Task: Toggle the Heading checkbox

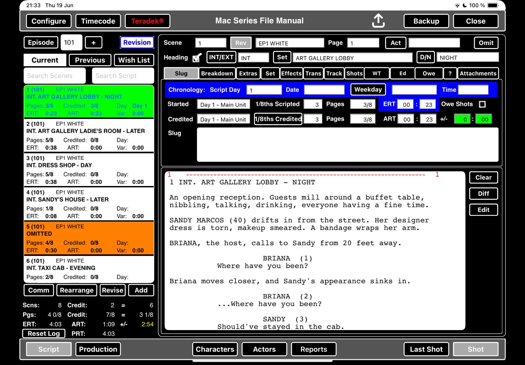Action: (x=197, y=58)
